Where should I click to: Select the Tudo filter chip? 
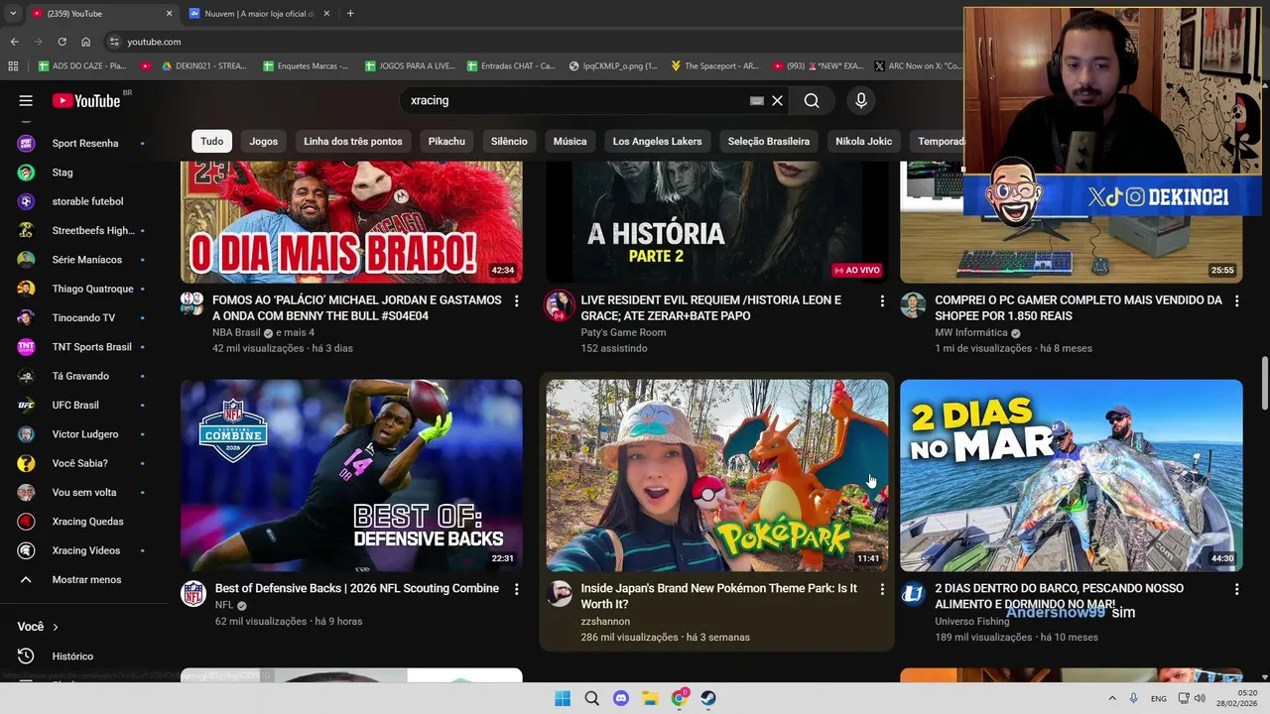(212, 141)
